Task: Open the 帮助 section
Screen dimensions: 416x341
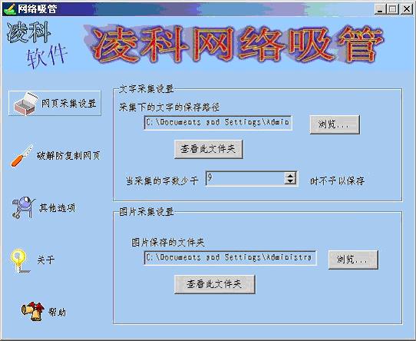Action: [x=44, y=311]
